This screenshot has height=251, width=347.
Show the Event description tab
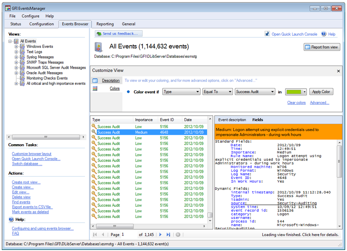tap(232, 120)
